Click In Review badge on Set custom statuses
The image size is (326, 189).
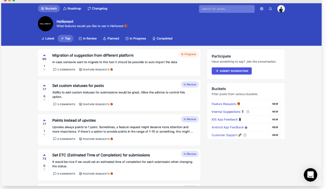190,85
